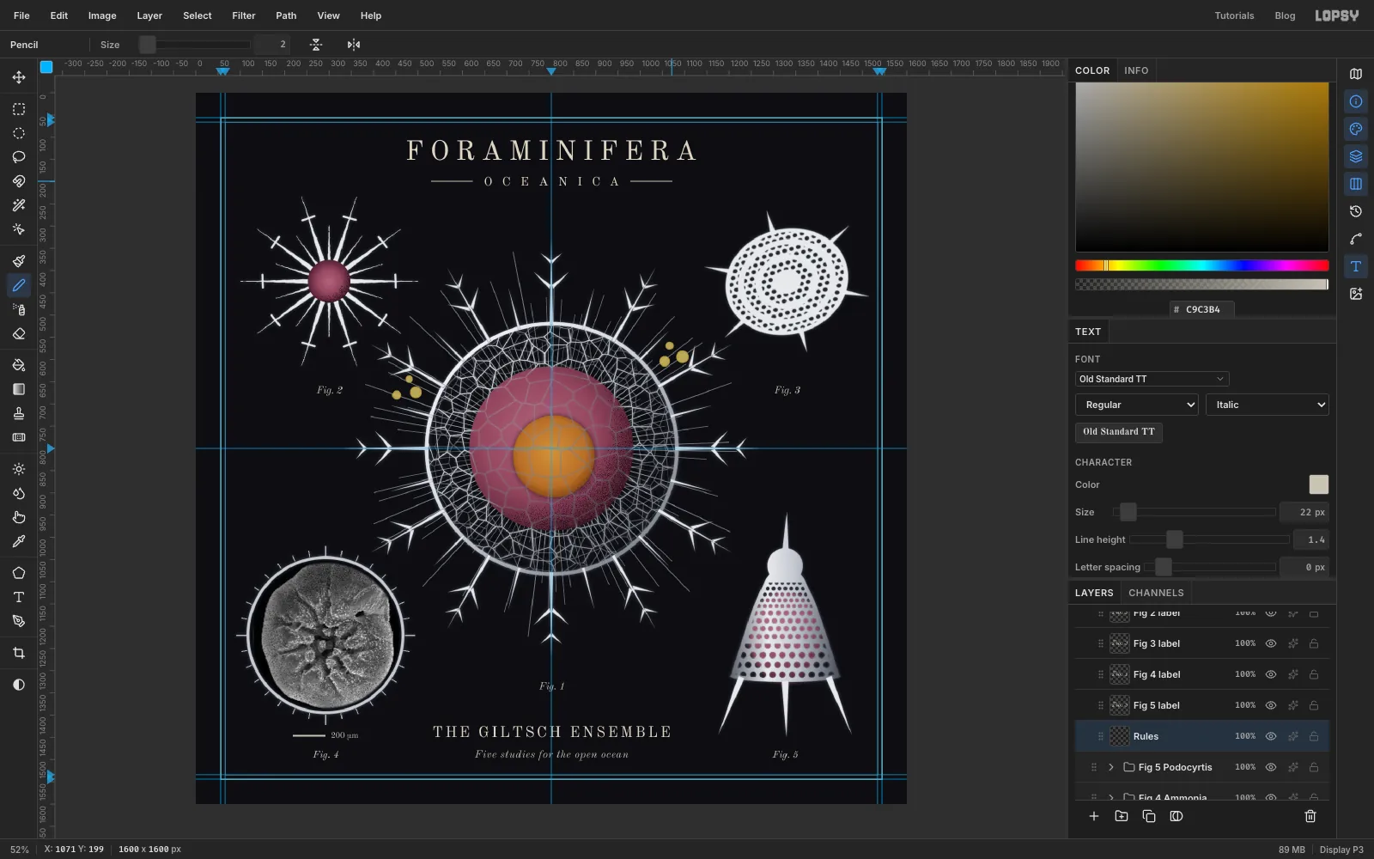Select the Magic wand tool
This screenshot has width=1374, height=859.
click(19, 205)
